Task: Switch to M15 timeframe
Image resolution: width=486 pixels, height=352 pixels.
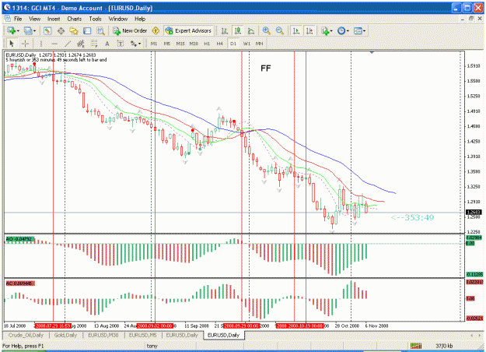Action: click(x=180, y=44)
